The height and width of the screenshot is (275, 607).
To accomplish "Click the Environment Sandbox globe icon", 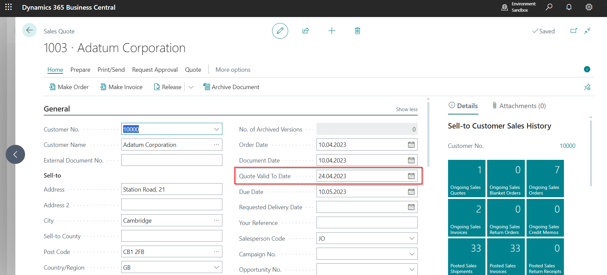I will click(x=504, y=7).
